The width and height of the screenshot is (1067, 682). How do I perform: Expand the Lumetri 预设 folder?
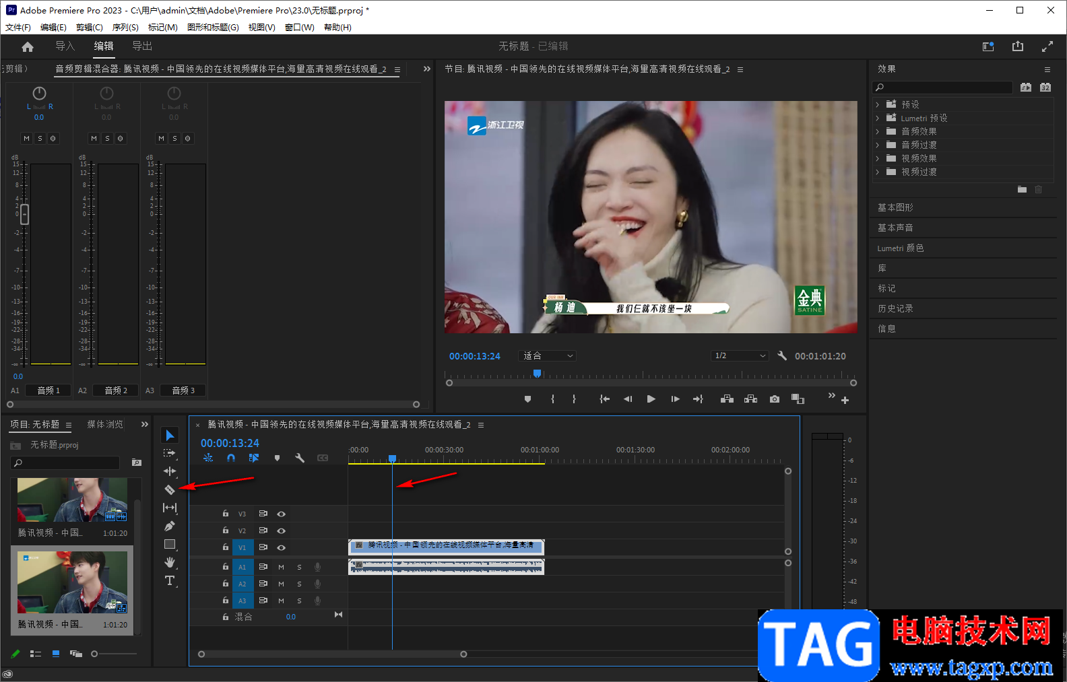(877, 118)
